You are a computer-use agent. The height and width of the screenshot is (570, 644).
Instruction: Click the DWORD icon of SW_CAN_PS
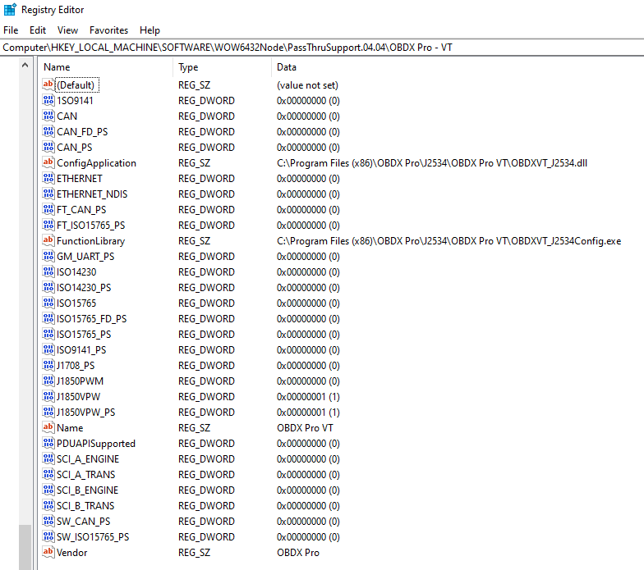coord(48,521)
